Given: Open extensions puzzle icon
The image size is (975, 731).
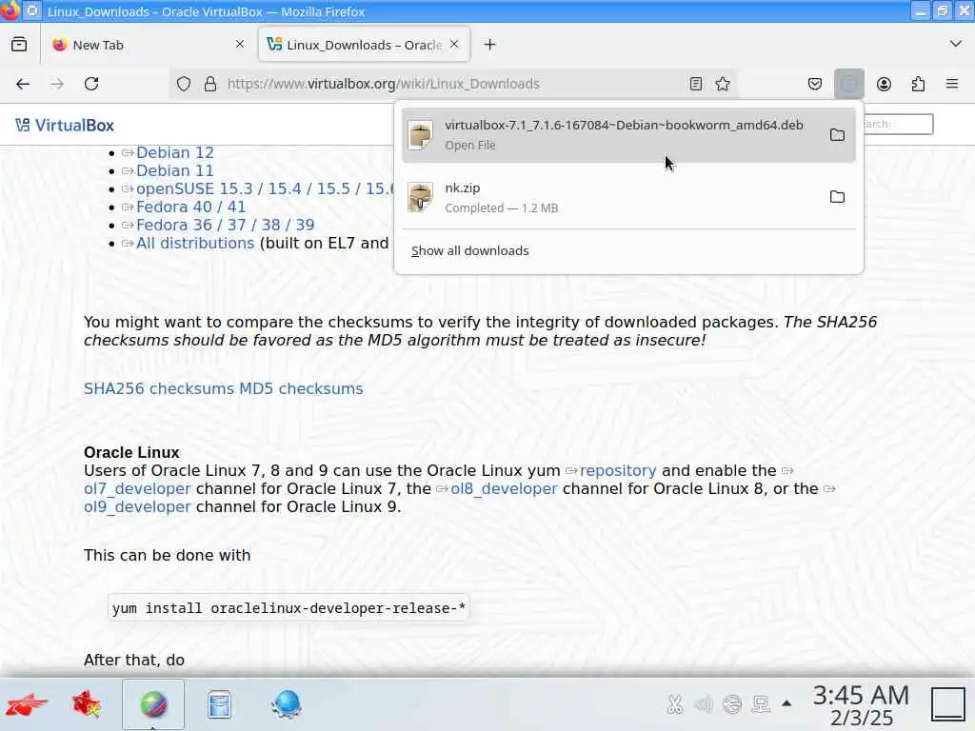Looking at the screenshot, I should tap(918, 84).
